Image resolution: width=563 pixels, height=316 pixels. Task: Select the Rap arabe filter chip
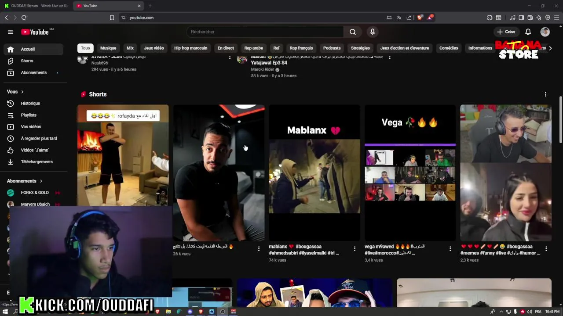(x=253, y=48)
